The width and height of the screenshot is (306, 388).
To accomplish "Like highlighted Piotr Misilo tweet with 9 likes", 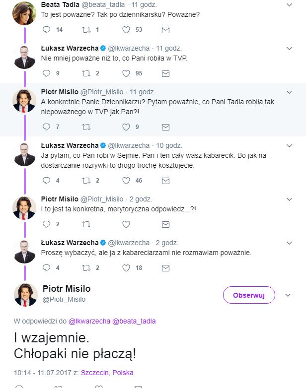I will 126,127.
